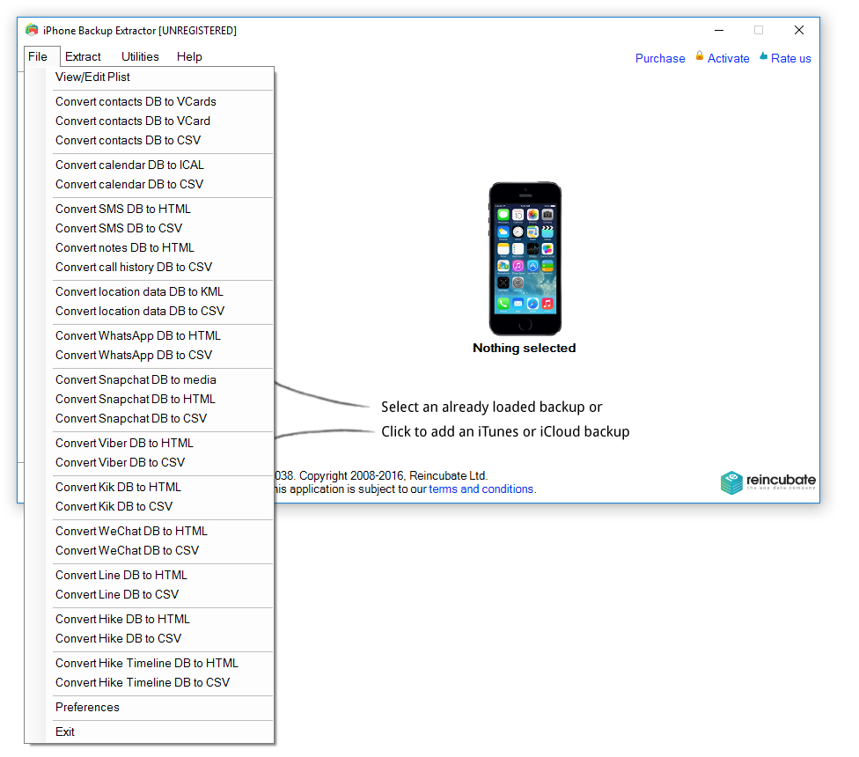Viewport: 859px width, 757px height.
Task: Click to add an iTunes or iCloud backup
Action: click(x=504, y=431)
